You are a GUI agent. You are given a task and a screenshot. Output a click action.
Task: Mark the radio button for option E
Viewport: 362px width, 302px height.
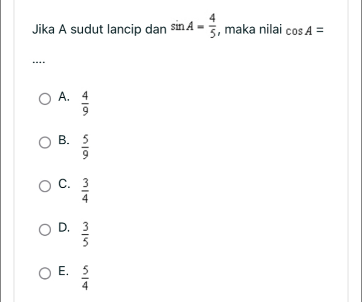coord(46,273)
